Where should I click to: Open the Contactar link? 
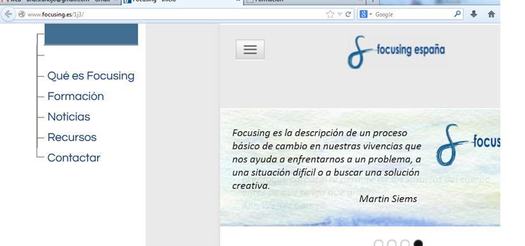[74, 158]
